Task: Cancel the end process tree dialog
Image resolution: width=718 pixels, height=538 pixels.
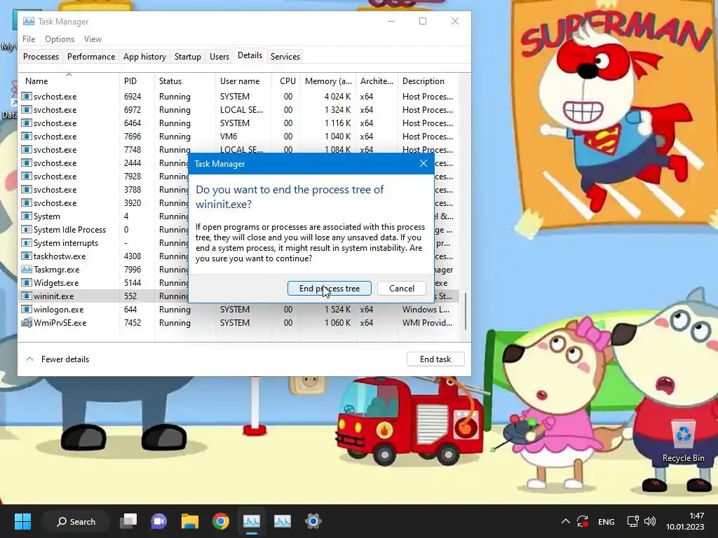Action: click(x=402, y=288)
